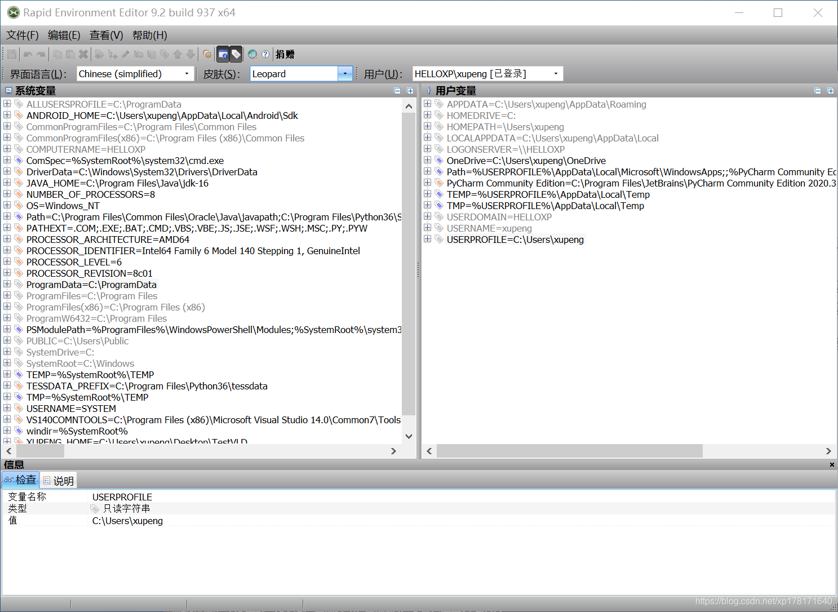The height and width of the screenshot is (612, 838).
Task: Collapse all in 系统变量 panel header
Action: pyautogui.click(x=397, y=91)
